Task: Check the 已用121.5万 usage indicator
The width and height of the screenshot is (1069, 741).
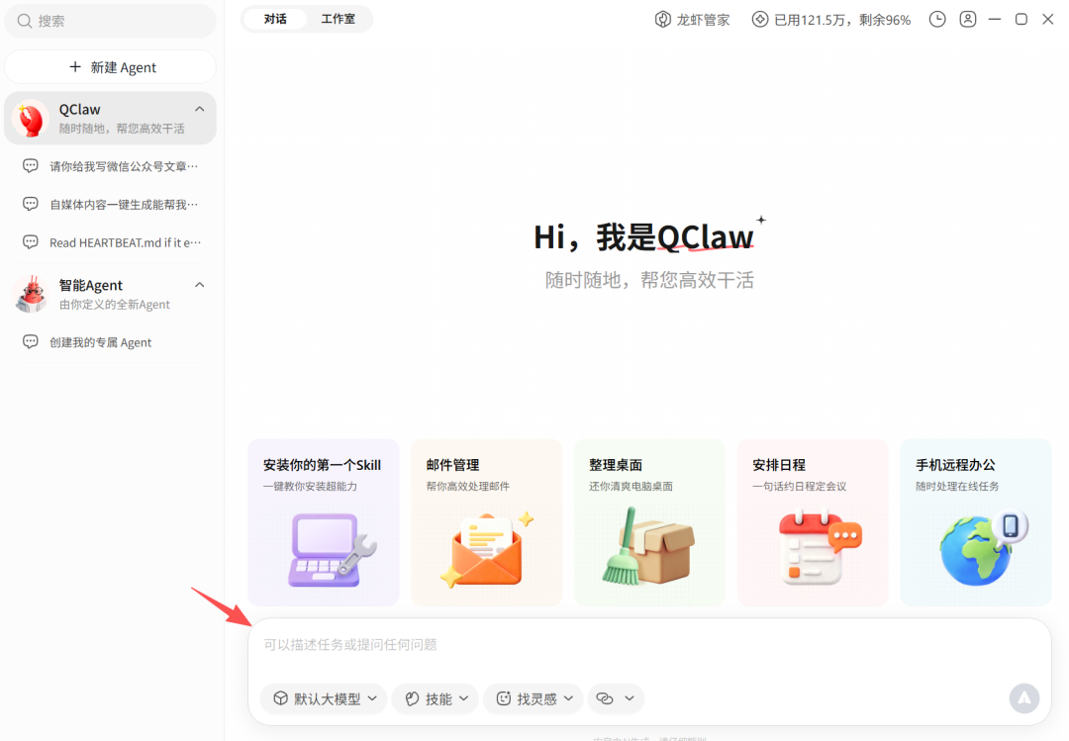Action: [829, 19]
